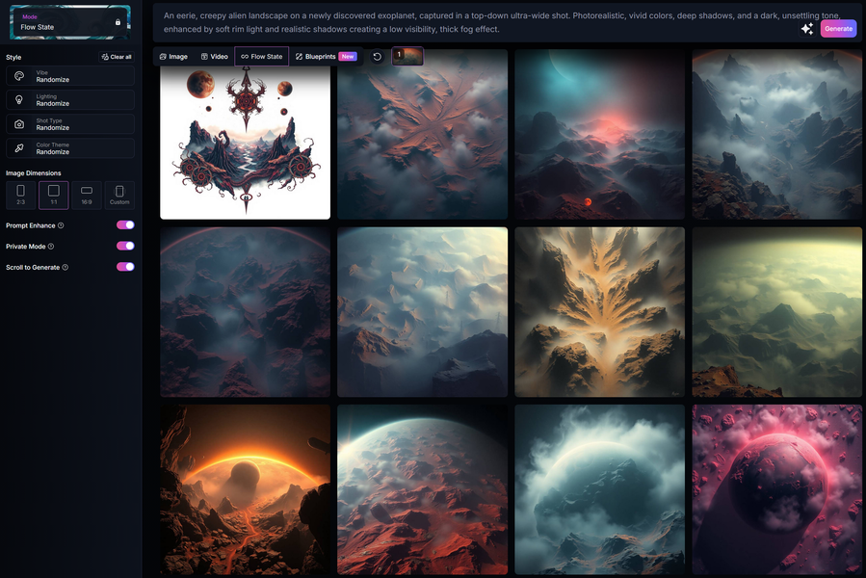
Task: Click info icon next to Scroll to Generate
Action: (x=66, y=268)
